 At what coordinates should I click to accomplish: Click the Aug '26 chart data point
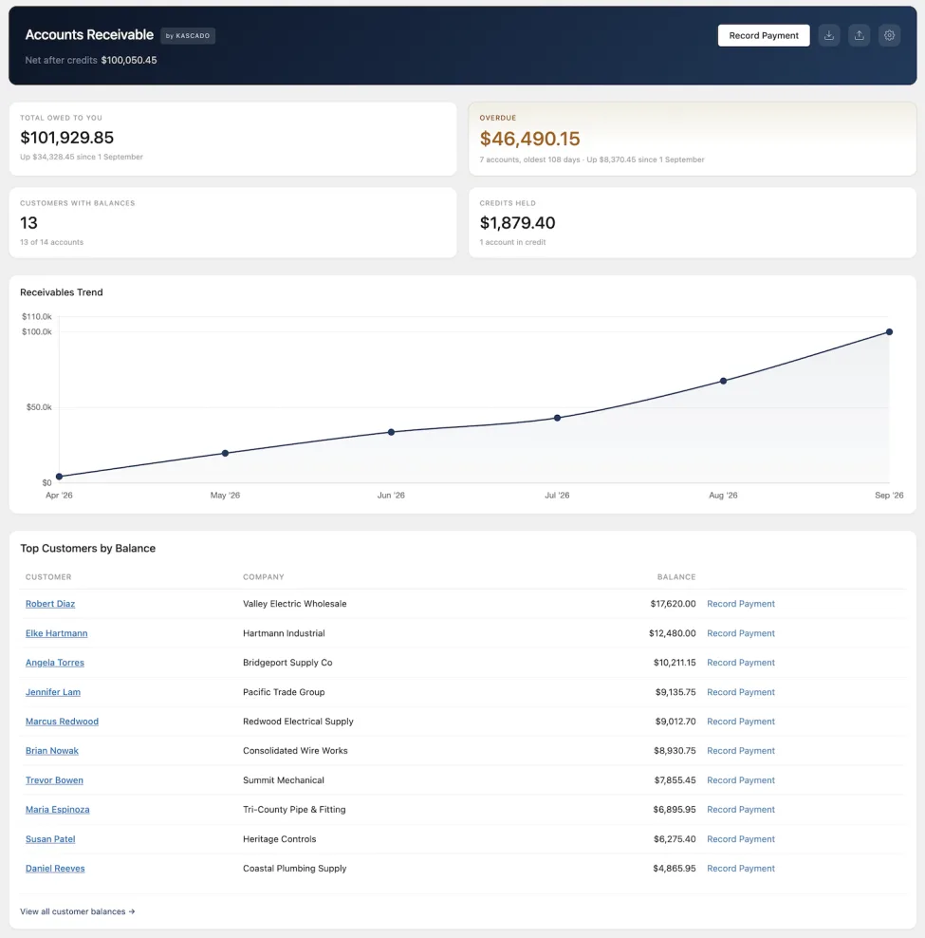tap(723, 381)
